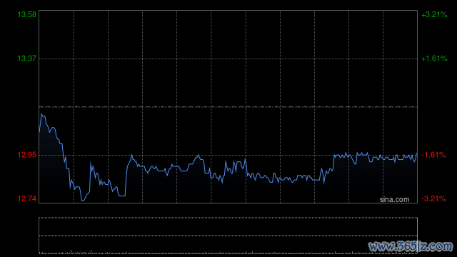
Task: Click the -3.21% percentage label
Action: (433, 198)
